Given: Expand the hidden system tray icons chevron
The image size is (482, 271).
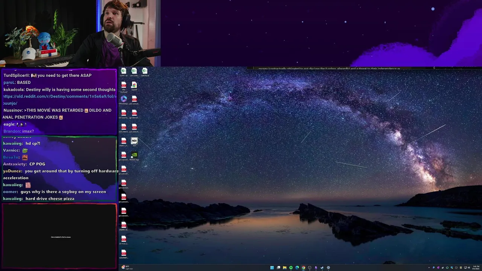Looking at the screenshot, I should [429, 268].
